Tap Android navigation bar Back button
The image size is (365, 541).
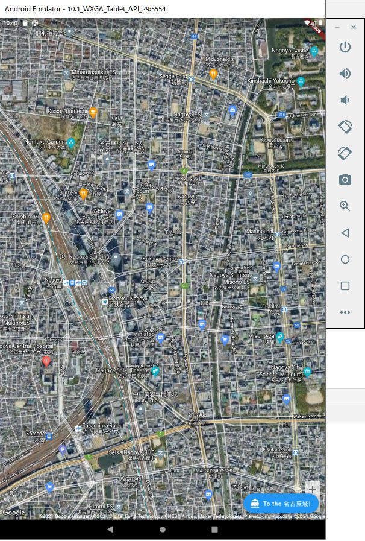[110, 529]
